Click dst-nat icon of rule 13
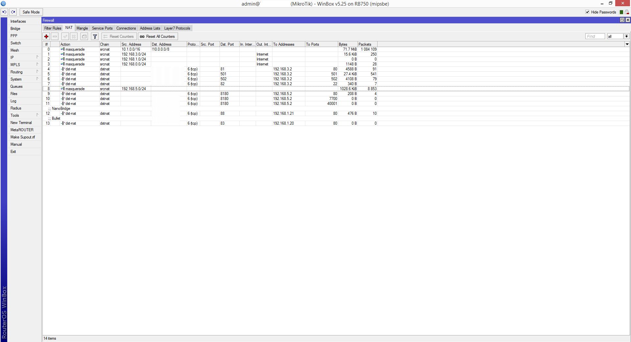Screen dimensions: 631x342 click(x=63, y=123)
